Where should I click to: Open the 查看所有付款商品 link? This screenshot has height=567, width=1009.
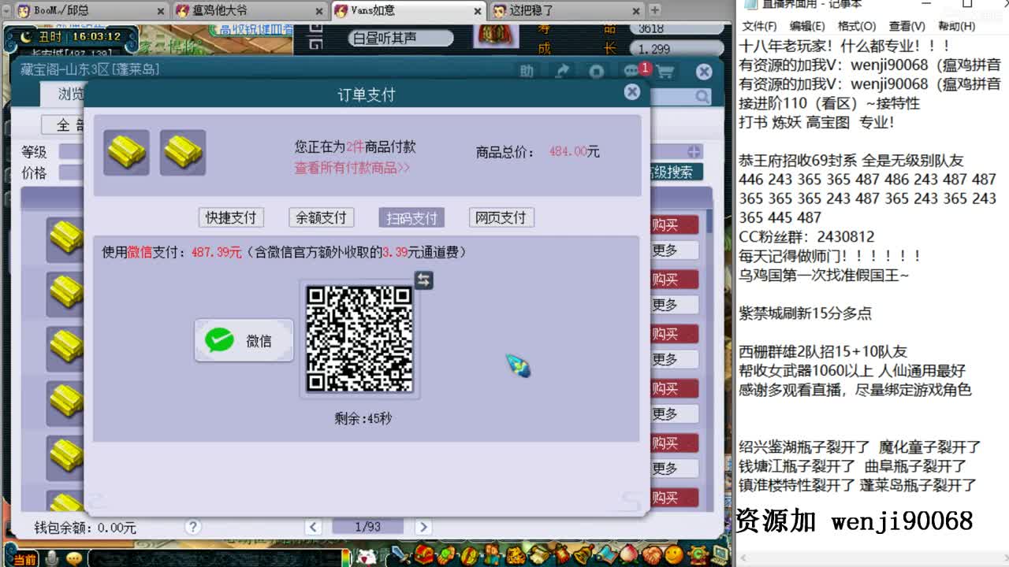tap(352, 168)
